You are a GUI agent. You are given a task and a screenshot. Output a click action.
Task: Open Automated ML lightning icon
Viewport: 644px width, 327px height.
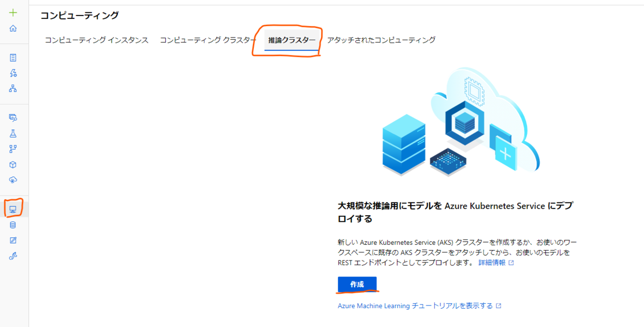pos(13,72)
